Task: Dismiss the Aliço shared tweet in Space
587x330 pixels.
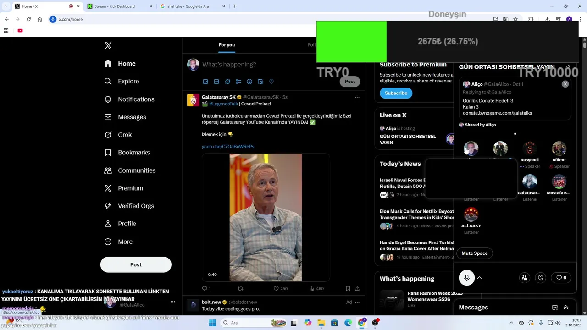Action: tap(565, 84)
